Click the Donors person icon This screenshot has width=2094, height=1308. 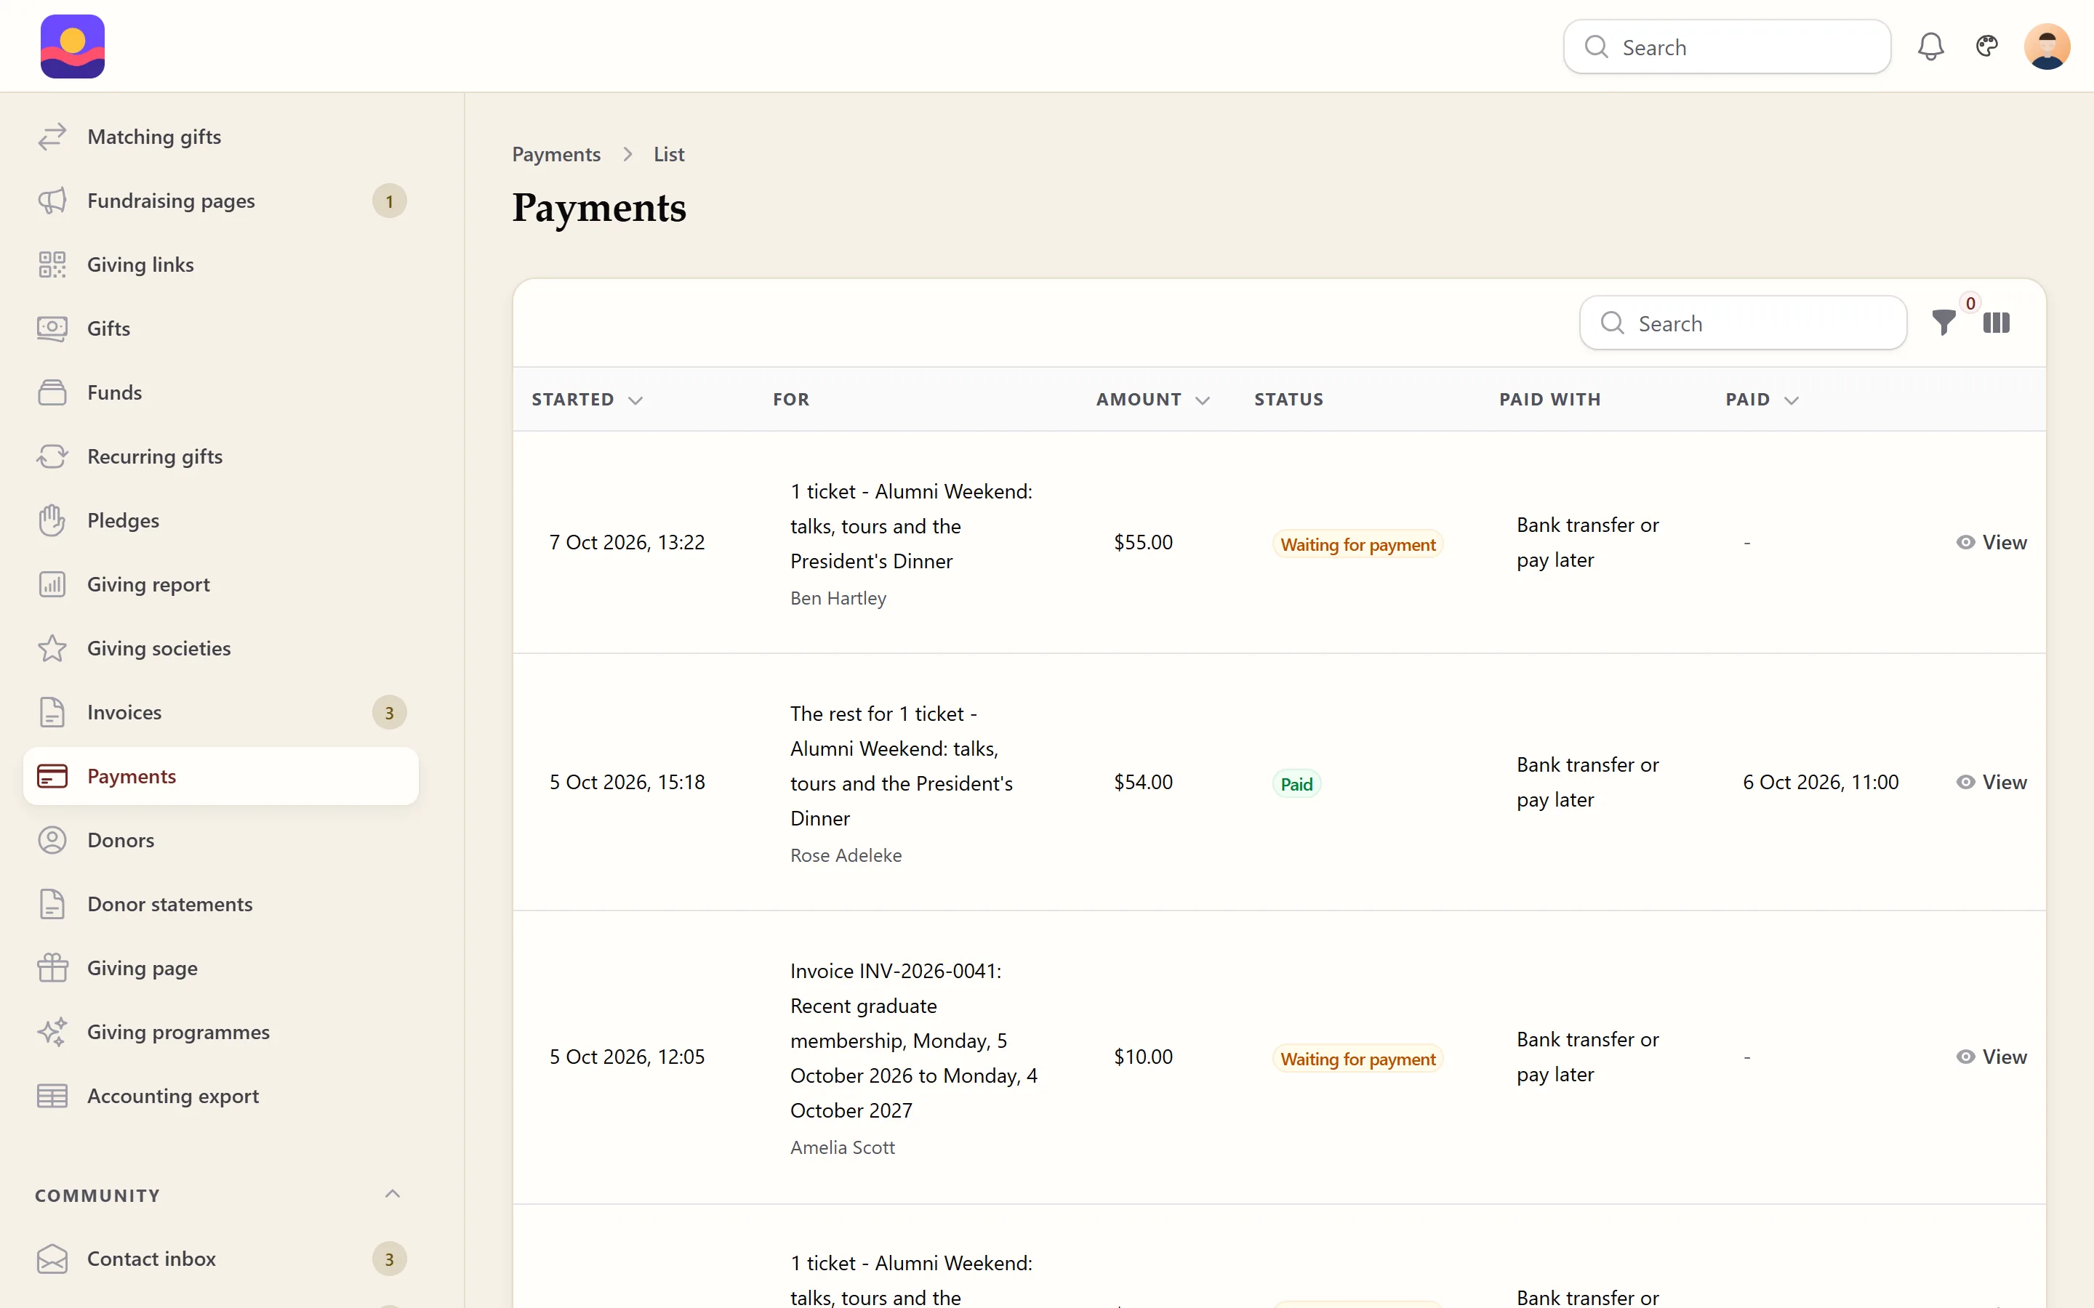pyautogui.click(x=52, y=841)
